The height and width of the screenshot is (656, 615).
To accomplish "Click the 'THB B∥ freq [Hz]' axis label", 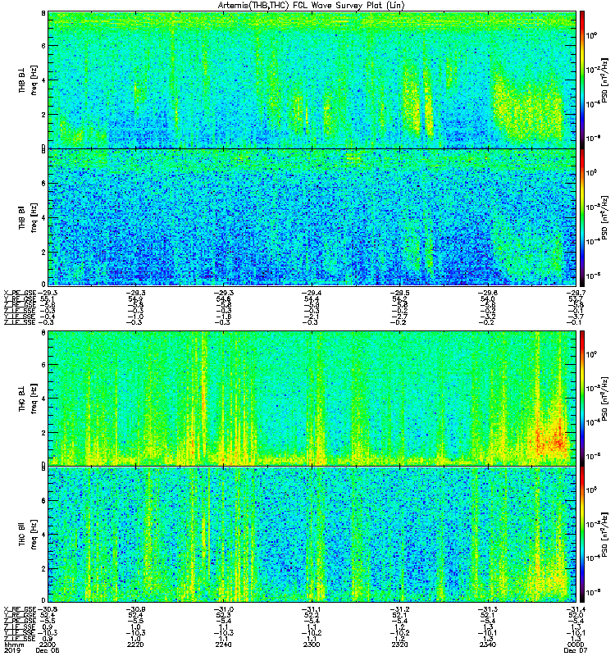I will 28,217.
